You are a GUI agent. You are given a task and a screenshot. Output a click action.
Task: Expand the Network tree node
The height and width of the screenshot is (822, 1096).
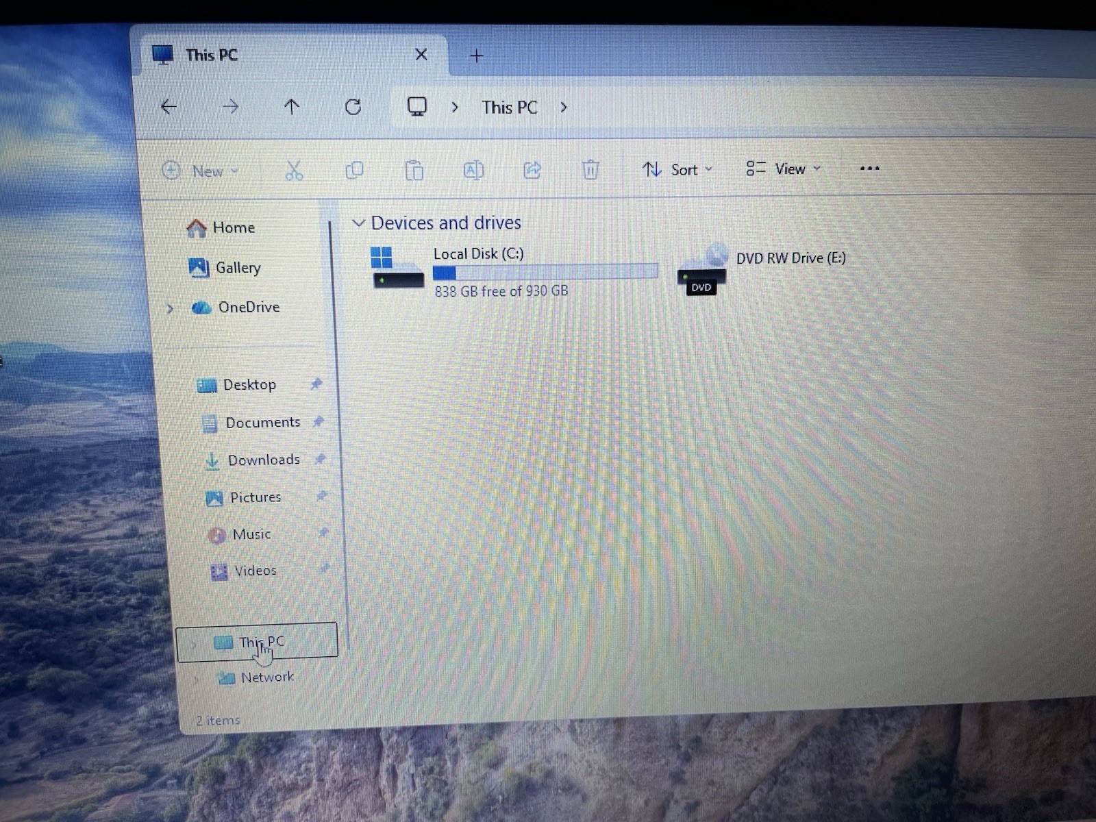[197, 680]
